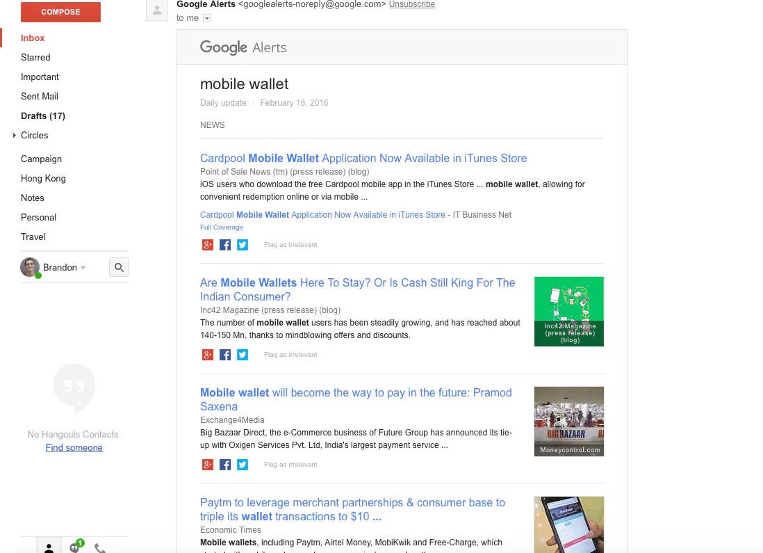Click 'Exchange4Media' source text
Image resolution: width=763 pixels, height=553 pixels.
point(232,420)
